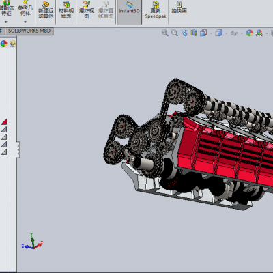Viewport: 273px width, 273px height.
Task: Click the Zoom to Area icon
Action: click(175, 33)
